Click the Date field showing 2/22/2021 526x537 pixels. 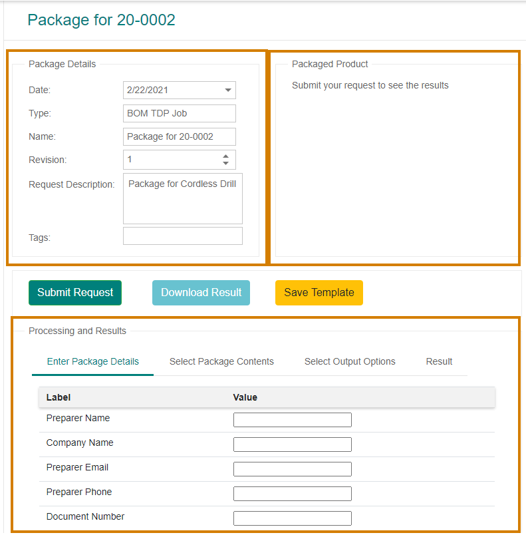pos(180,90)
